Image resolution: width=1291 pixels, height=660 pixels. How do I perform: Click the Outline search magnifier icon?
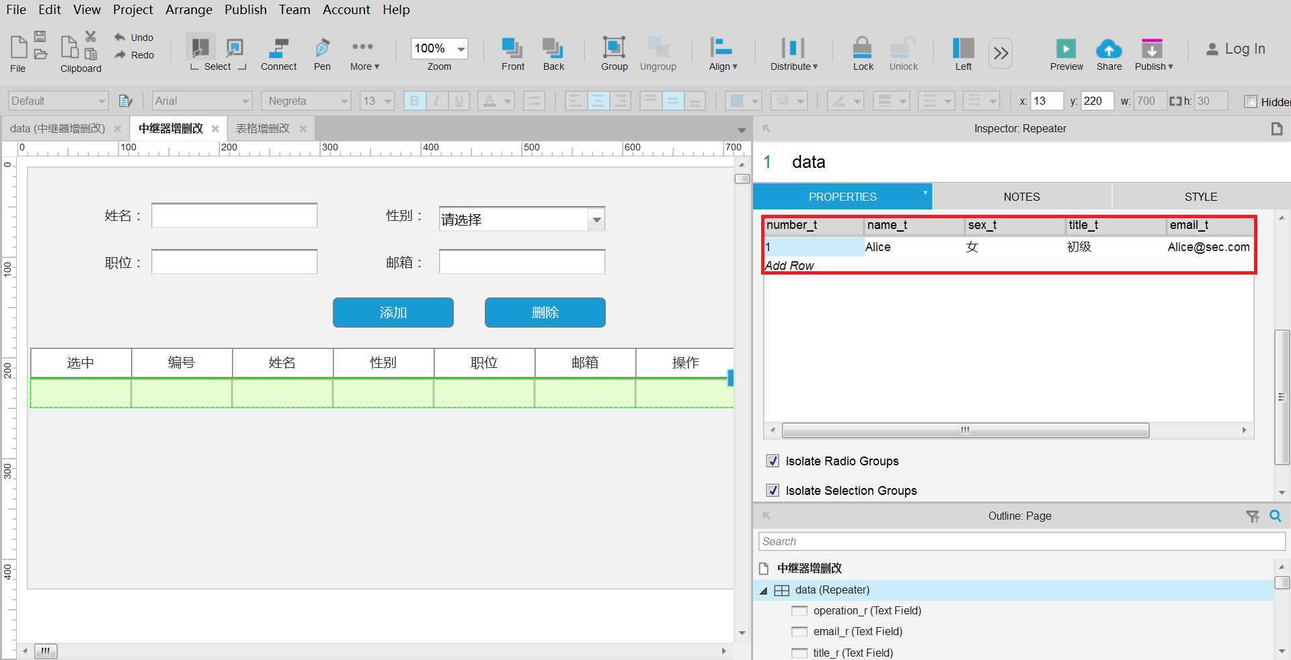coord(1275,516)
